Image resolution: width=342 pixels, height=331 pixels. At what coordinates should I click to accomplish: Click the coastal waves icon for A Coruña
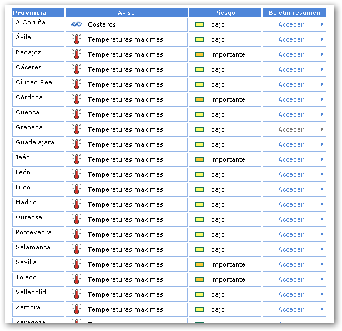(x=76, y=24)
